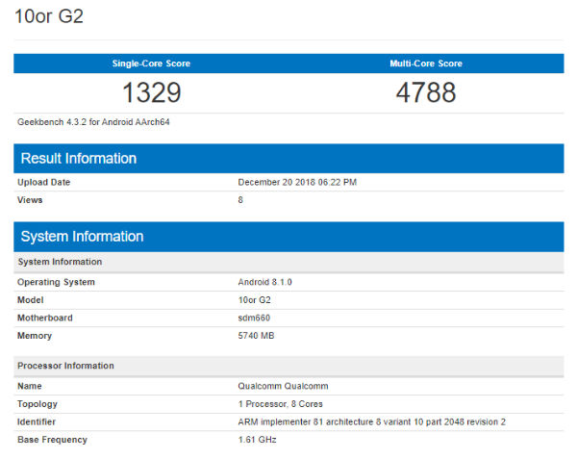Viewport: 577px width, 459px height.
Task: Select the Views count '8'
Action: (x=240, y=200)
